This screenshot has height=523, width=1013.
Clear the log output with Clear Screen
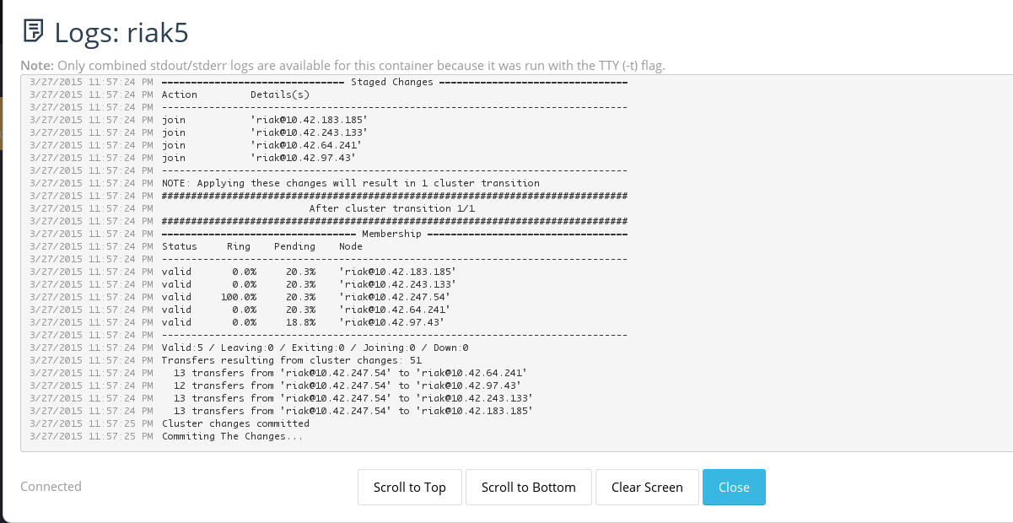(x=647, y=487)
